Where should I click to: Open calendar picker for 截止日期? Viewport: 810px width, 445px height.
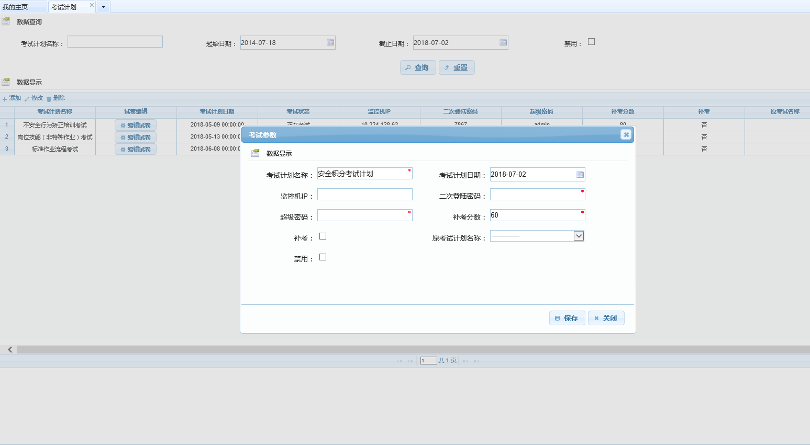[503, 43]
